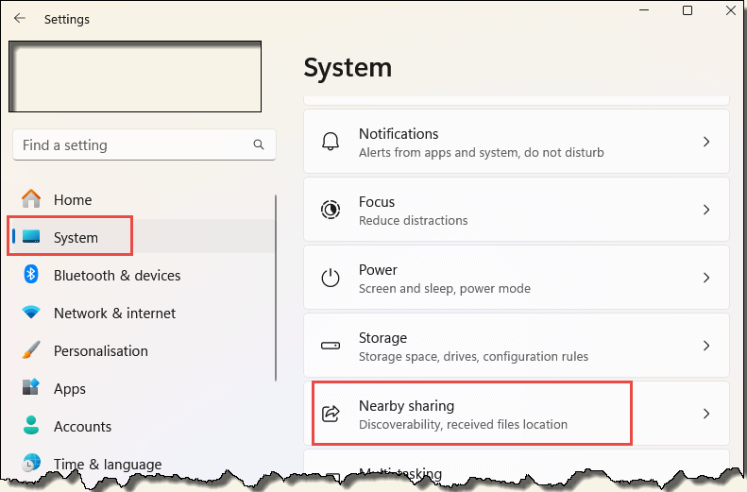Click the Personalisation paintbrush icon
The image size is (747, 492).
[31, 350]
